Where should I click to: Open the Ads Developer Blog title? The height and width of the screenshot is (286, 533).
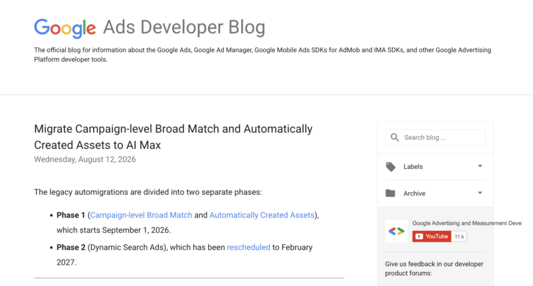184,27
